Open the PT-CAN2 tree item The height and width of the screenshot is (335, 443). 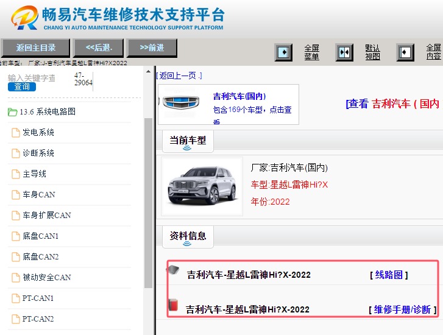pyautogui.click(x=38, y=319)
